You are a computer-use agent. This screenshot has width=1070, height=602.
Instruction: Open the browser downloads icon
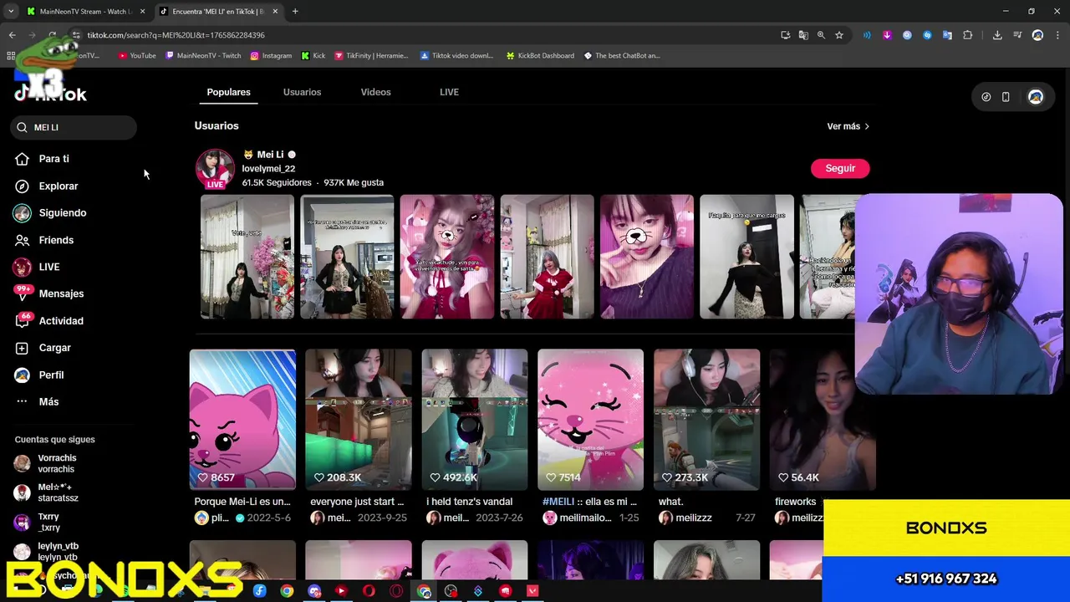[x=997, y=35]
